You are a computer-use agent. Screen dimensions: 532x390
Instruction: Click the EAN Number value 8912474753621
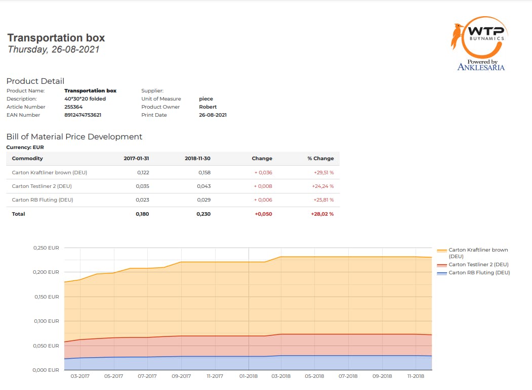(83, 115)
